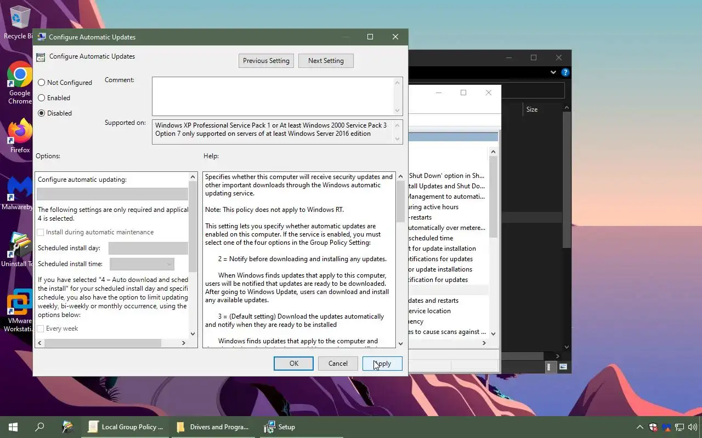The image size is (702, 438).
Task: Click the pinned app next to the search icon
Action: coord(67,427)
